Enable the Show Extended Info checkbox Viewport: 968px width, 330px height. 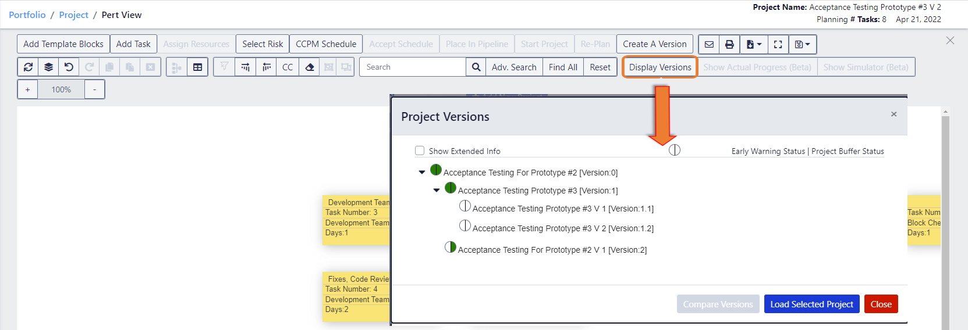[x=420, y=151]
